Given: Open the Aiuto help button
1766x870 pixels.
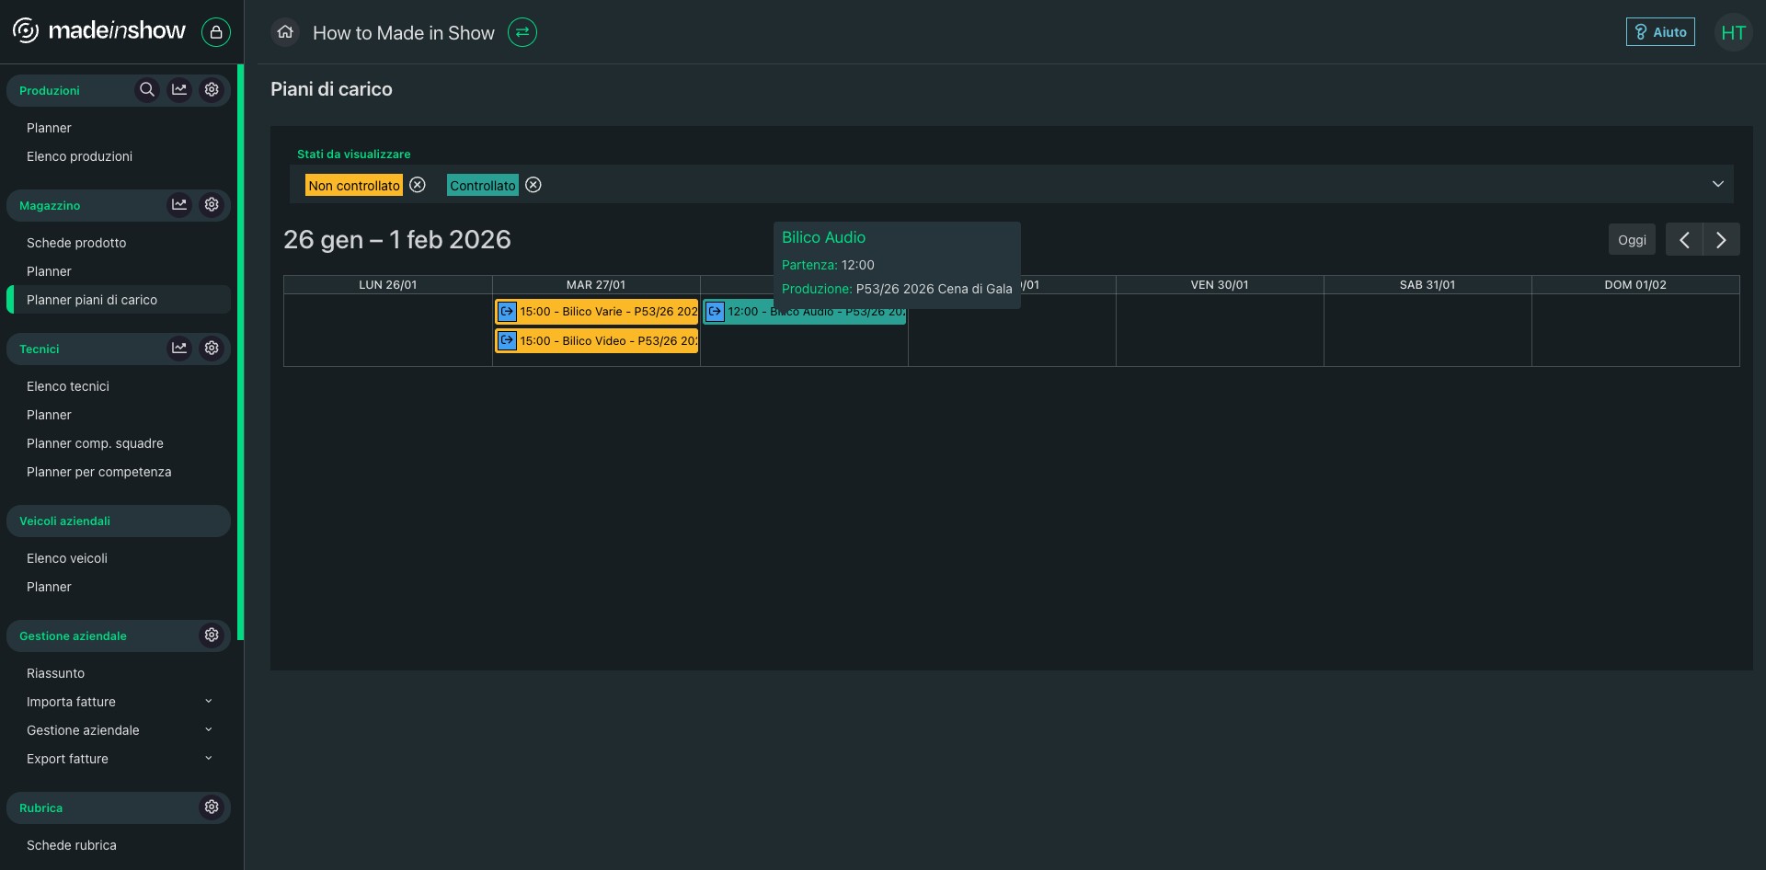Looking at the screenshot, I should pyautogui.click(x=1660, y=32).
